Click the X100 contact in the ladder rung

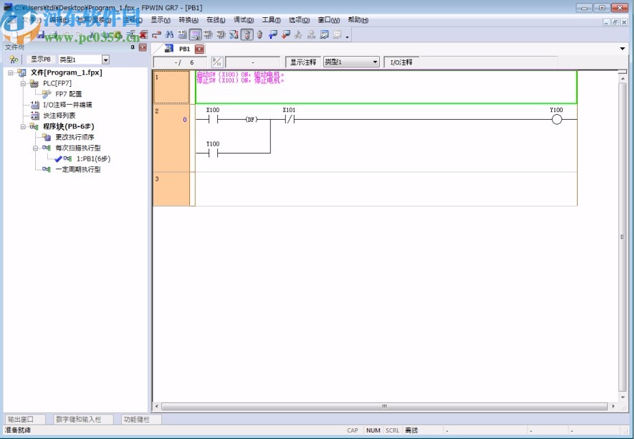212,119
